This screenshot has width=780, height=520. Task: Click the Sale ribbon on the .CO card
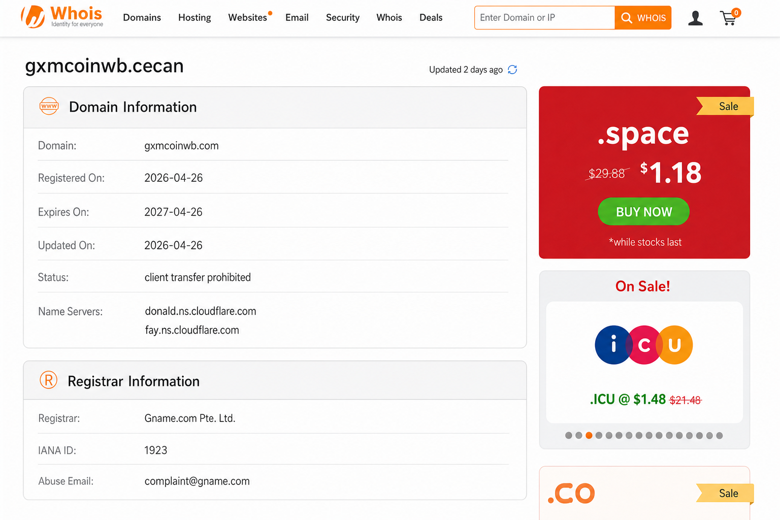coord(725,493)
